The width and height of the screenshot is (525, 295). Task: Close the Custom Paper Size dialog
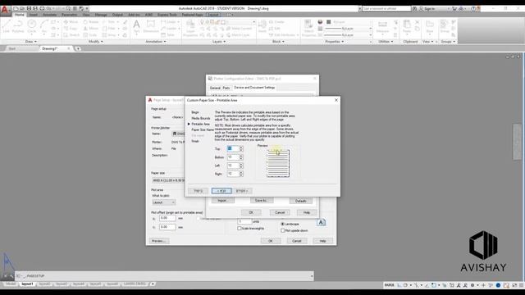click(x=336, y=100)
